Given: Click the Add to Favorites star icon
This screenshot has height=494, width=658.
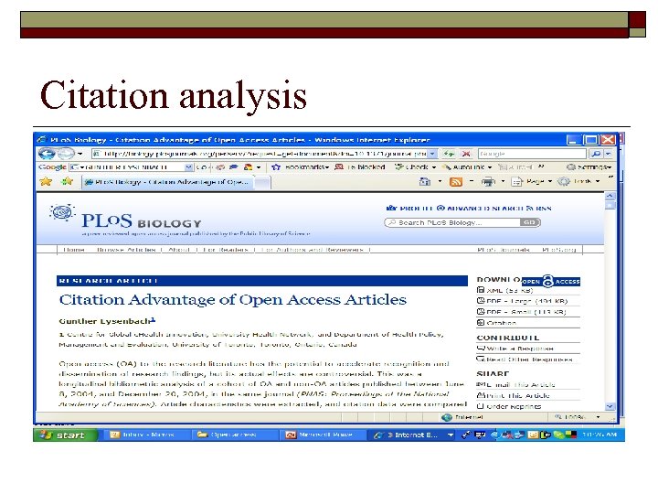Looking at the screenshot, I should (67, 181).
